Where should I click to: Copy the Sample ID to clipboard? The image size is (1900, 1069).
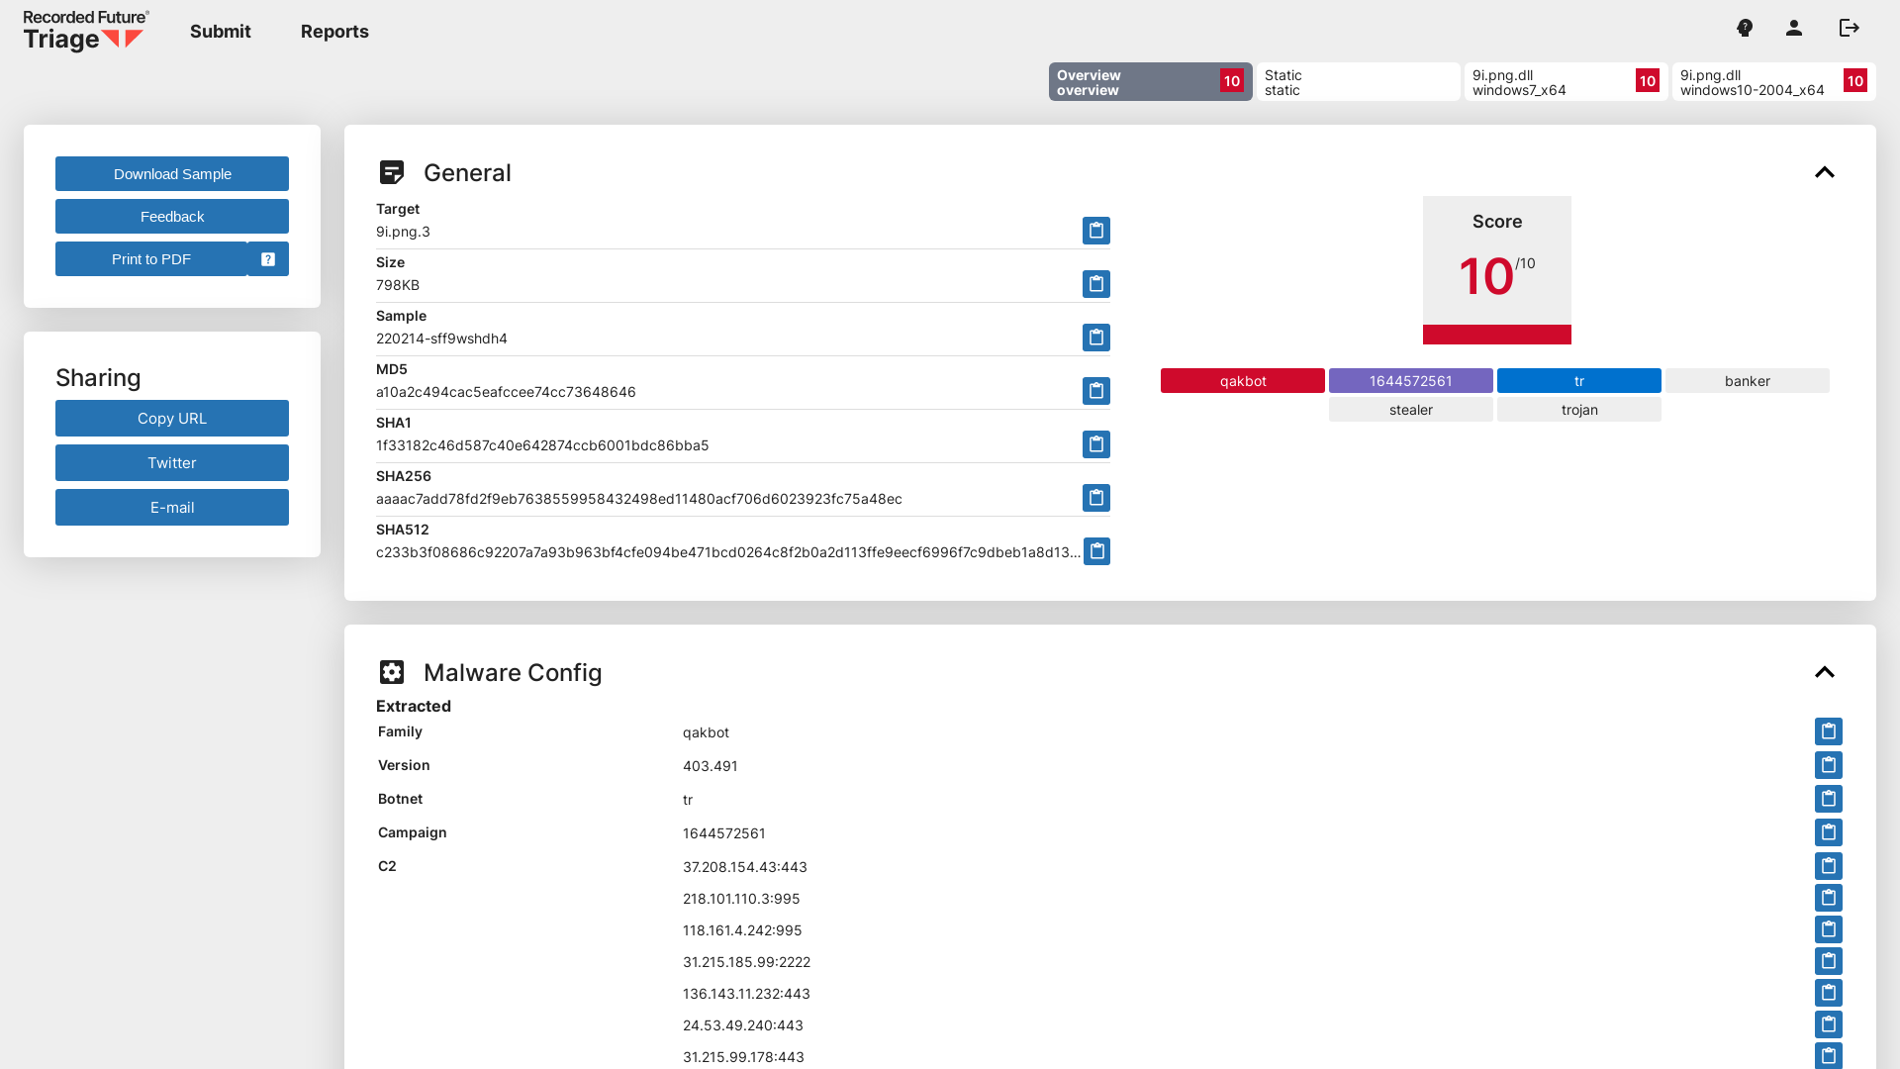[x=1095, y=338]
